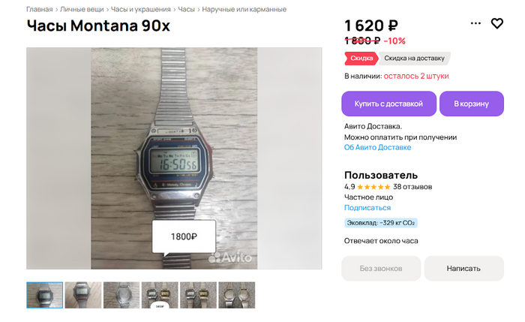525x322 pixels.
Task: Open Об Авито Доставке link
Action: 377,147
